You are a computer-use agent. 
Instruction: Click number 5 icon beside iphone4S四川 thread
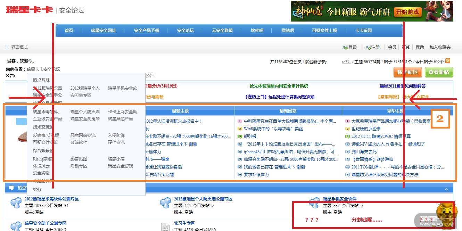(240, 152)
